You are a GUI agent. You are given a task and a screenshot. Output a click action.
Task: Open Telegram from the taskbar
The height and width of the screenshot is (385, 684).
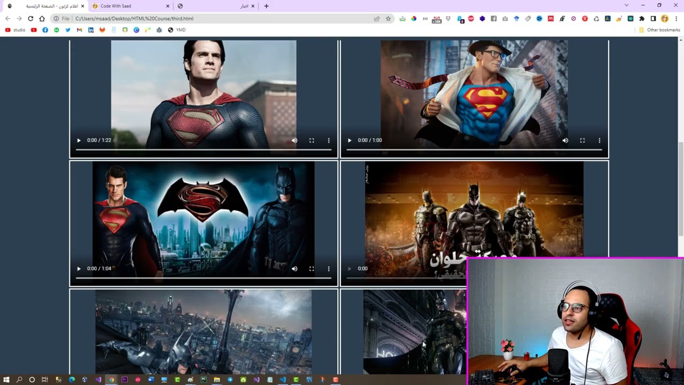click(230, 380)
